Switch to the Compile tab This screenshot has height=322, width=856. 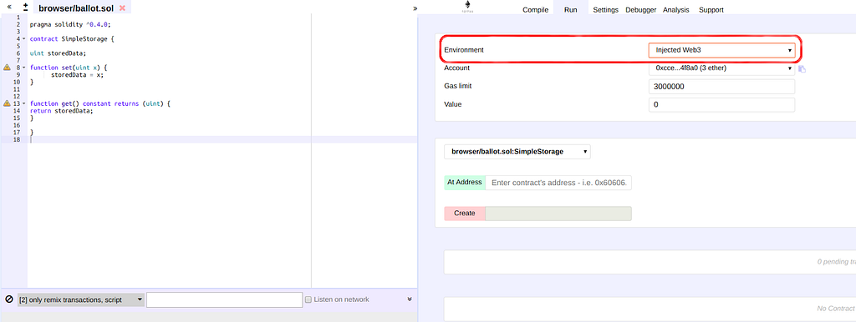[535, 10]
